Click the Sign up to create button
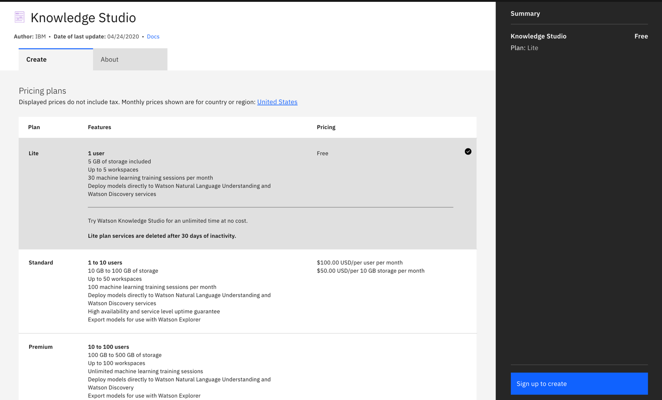 [x=579, y=383]
